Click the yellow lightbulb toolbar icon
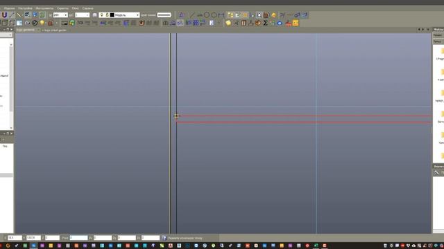Screen dimensions: 444x249 click(x=42, y=23)
